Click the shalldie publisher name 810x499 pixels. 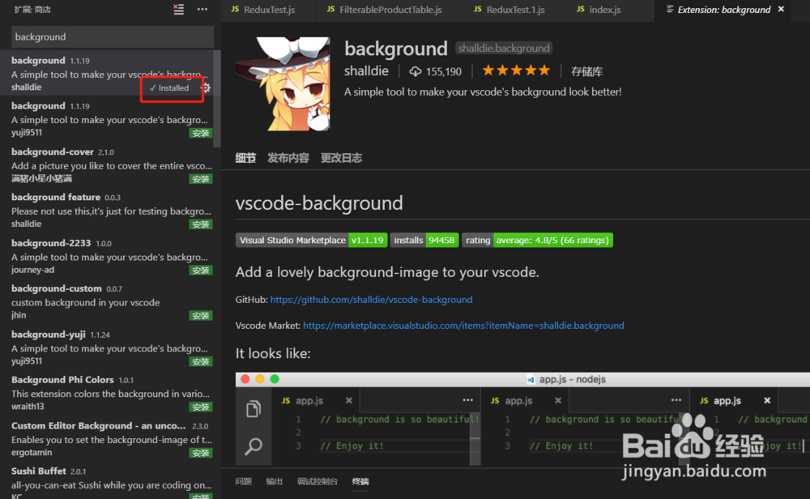click(x=366, y=70)
